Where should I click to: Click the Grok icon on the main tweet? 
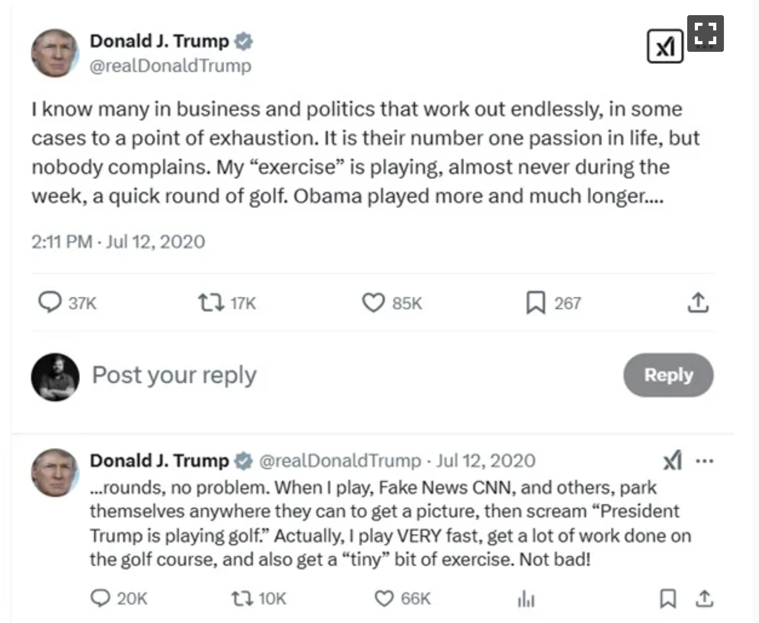[x=665, y=46]
